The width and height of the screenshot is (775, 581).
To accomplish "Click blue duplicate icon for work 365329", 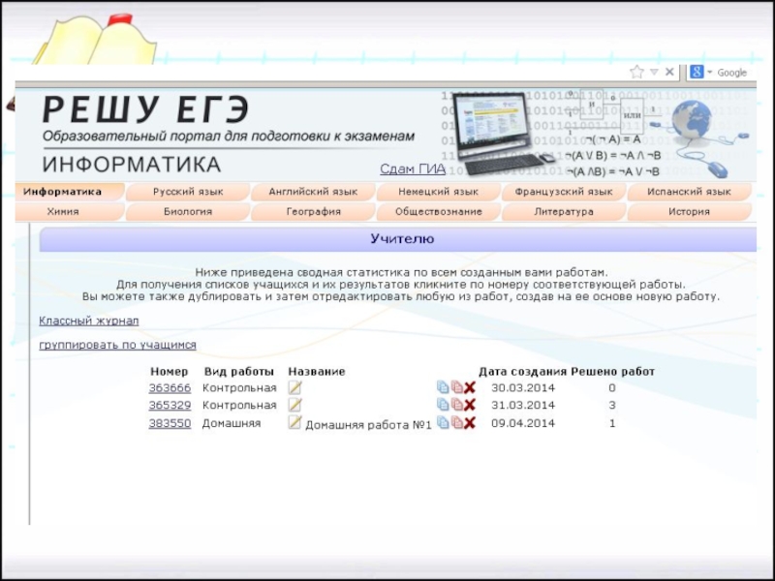I will click(x=443, y=405).
